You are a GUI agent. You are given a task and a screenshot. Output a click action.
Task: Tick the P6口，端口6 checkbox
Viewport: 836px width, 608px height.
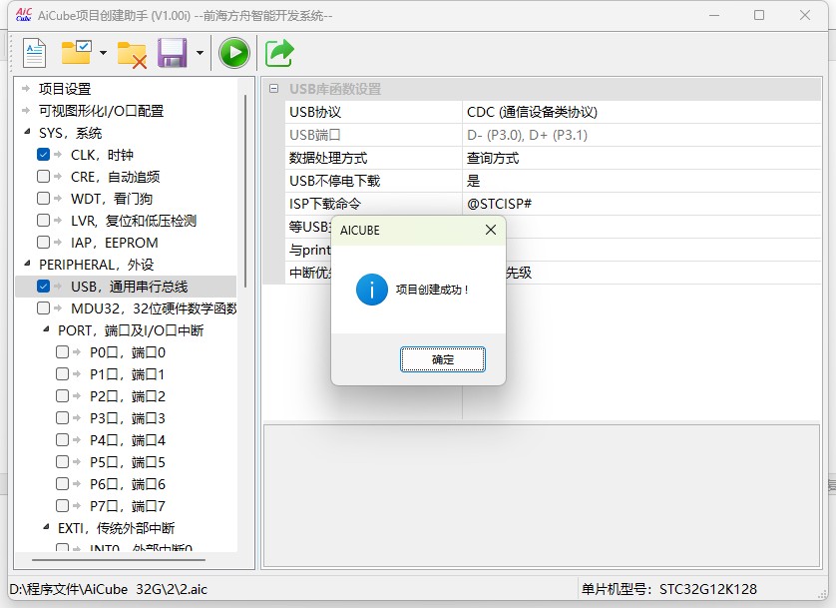pos(63,484)
